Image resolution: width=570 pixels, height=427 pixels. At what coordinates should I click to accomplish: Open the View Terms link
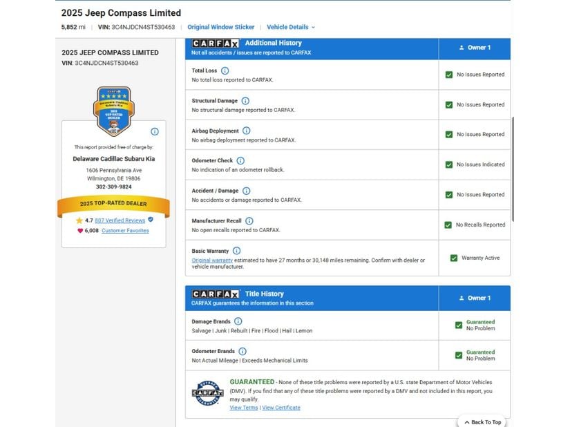pos(244,408)
